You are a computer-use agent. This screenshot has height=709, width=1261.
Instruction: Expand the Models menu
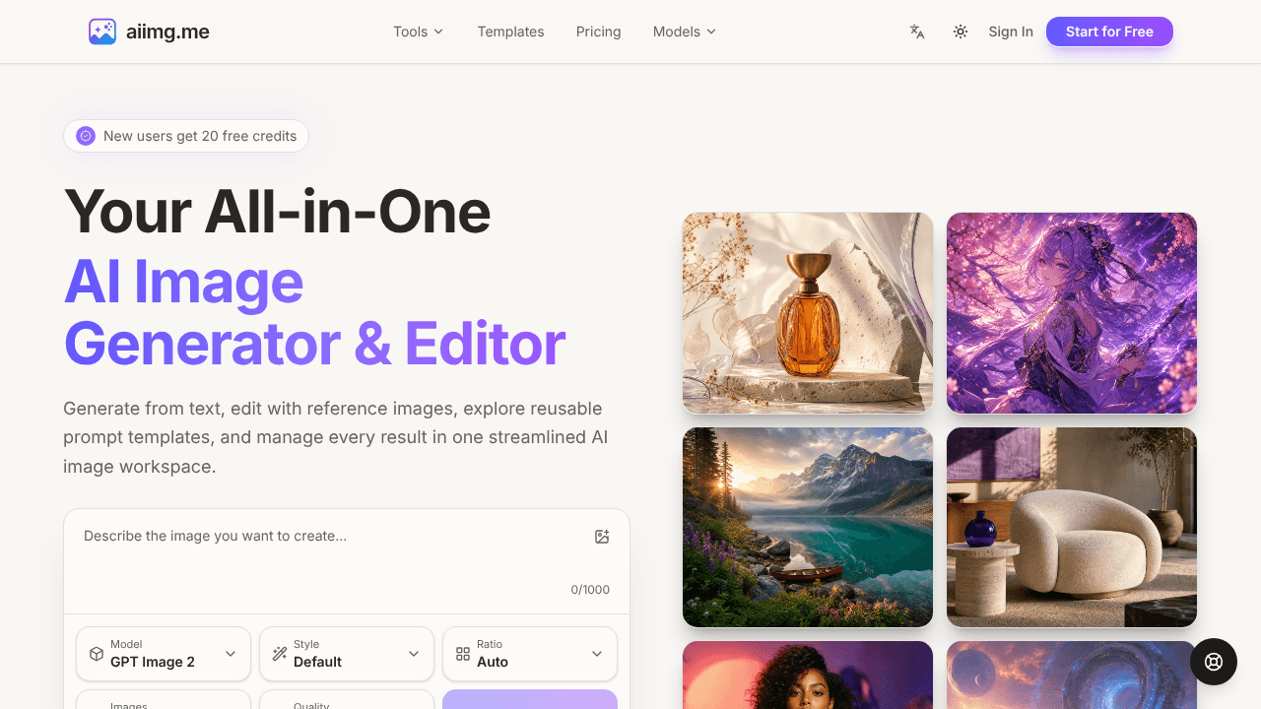tap(685, 32)
